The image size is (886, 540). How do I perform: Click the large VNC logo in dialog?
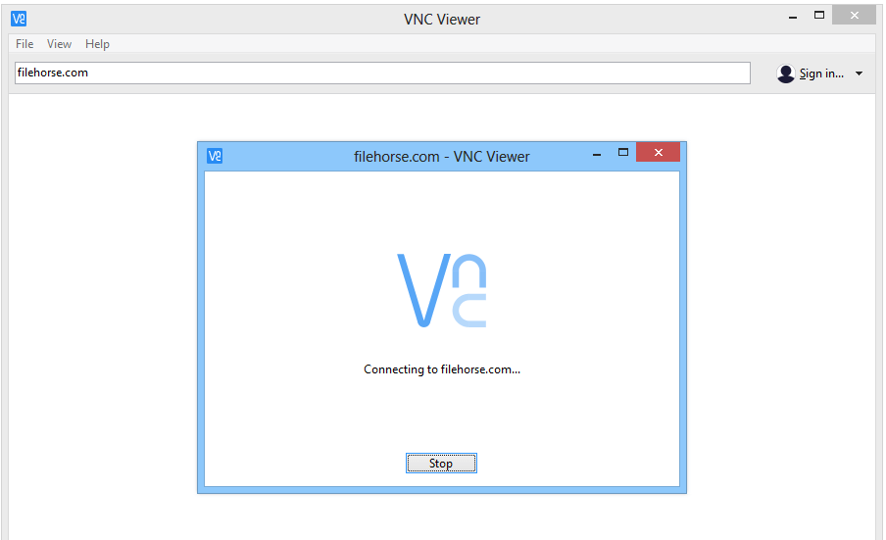(x=442, y=290)
